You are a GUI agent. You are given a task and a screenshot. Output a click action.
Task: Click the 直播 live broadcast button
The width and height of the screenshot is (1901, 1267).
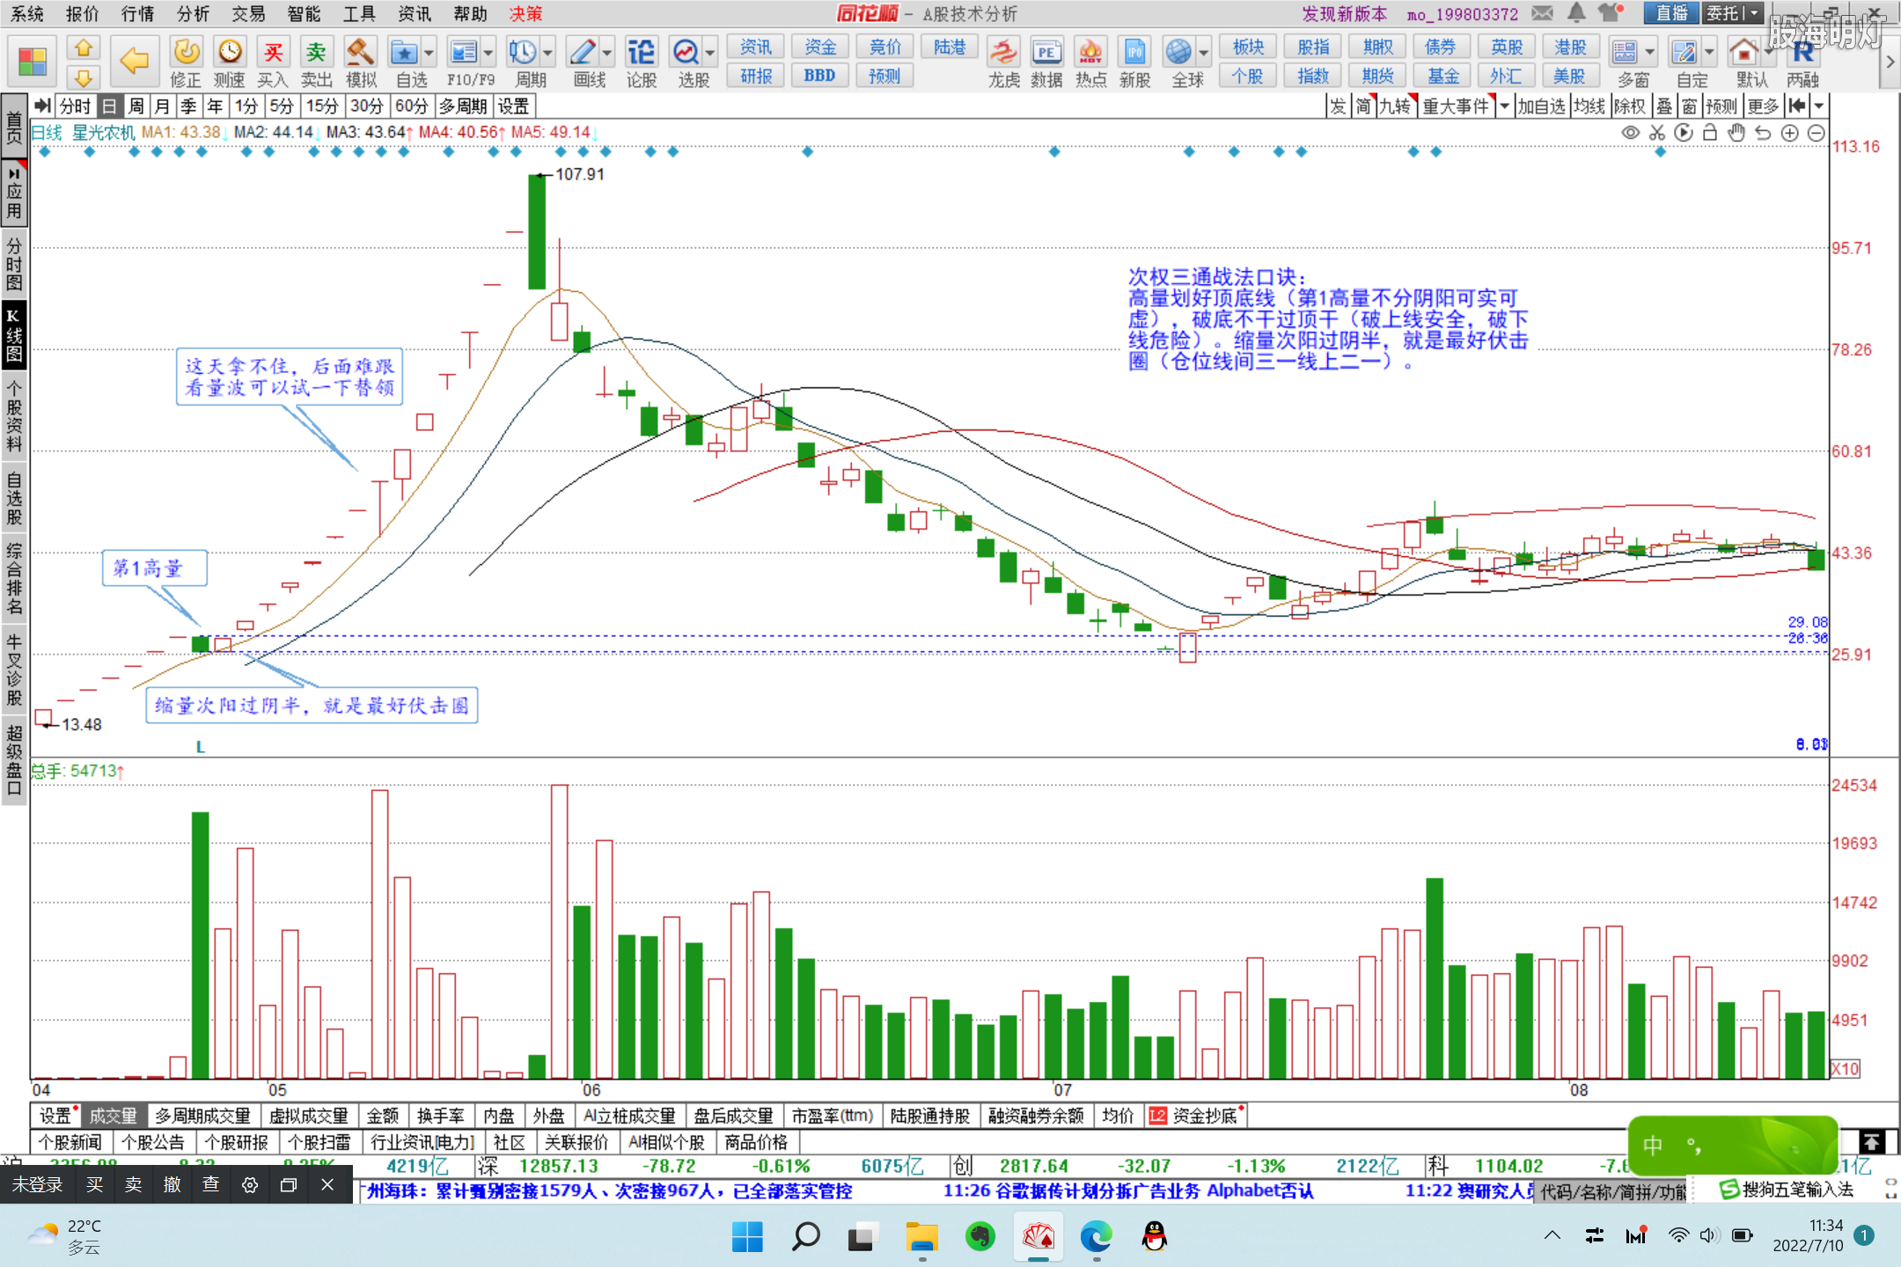click(1671, 13)
